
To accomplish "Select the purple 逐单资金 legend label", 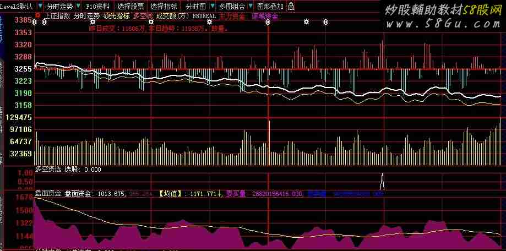I will (265, 15).
